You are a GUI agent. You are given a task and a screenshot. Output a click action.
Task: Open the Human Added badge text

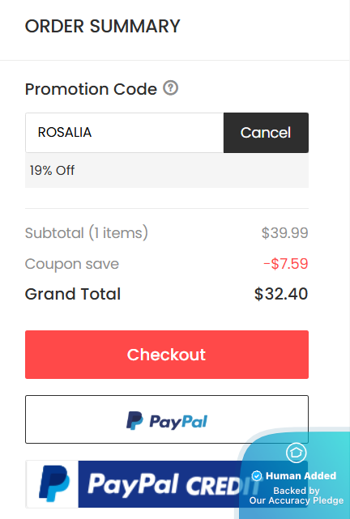point(301,476)
